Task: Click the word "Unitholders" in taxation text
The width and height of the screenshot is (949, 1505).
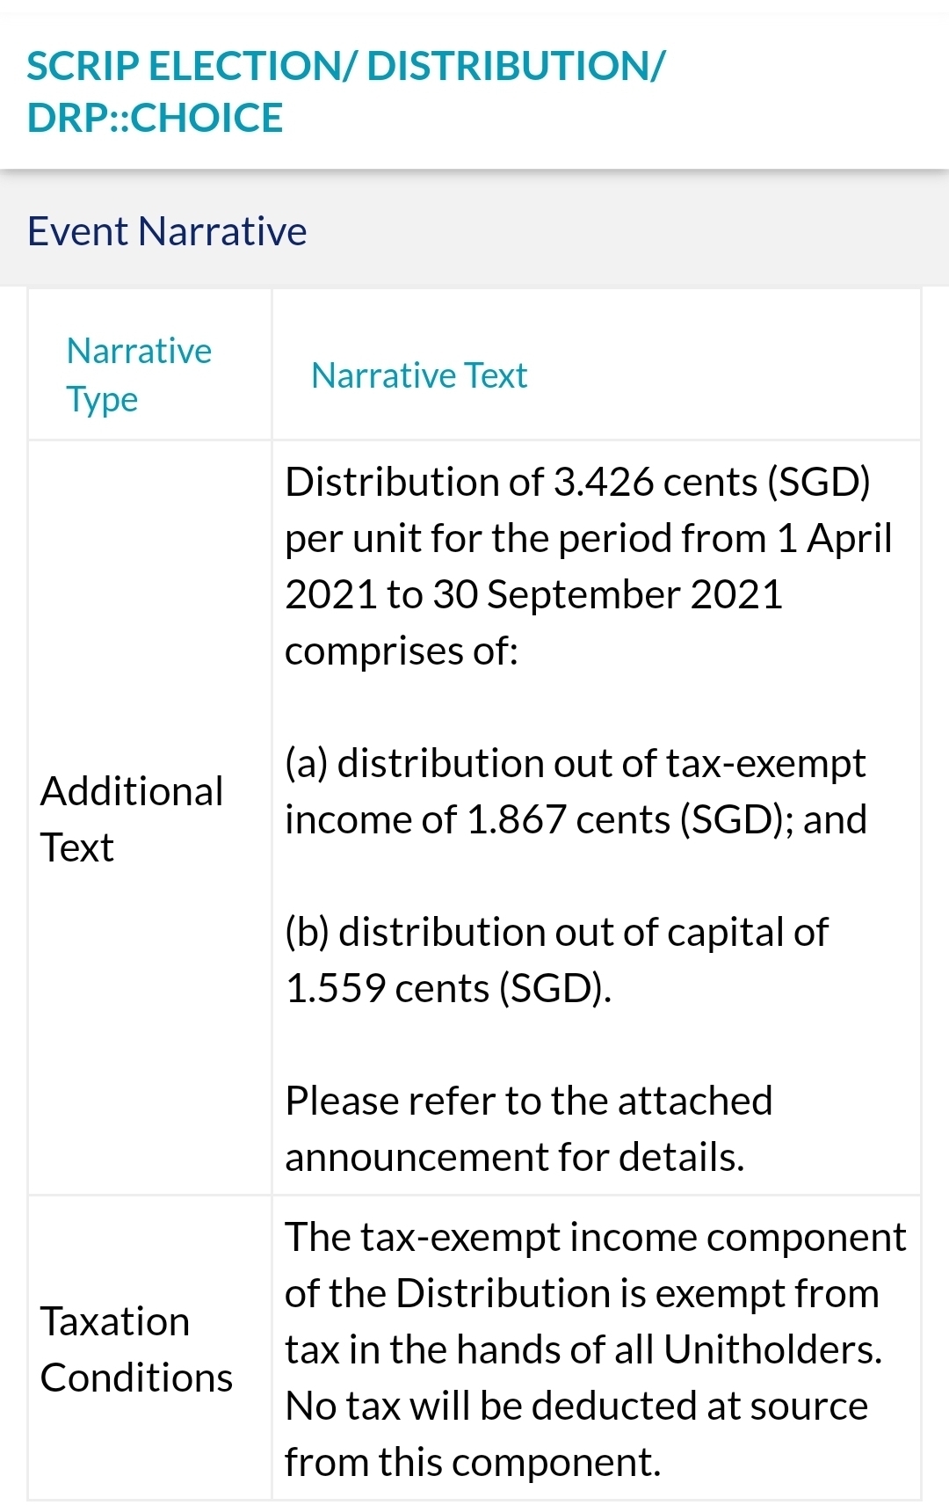Action: click(770, 1350)
